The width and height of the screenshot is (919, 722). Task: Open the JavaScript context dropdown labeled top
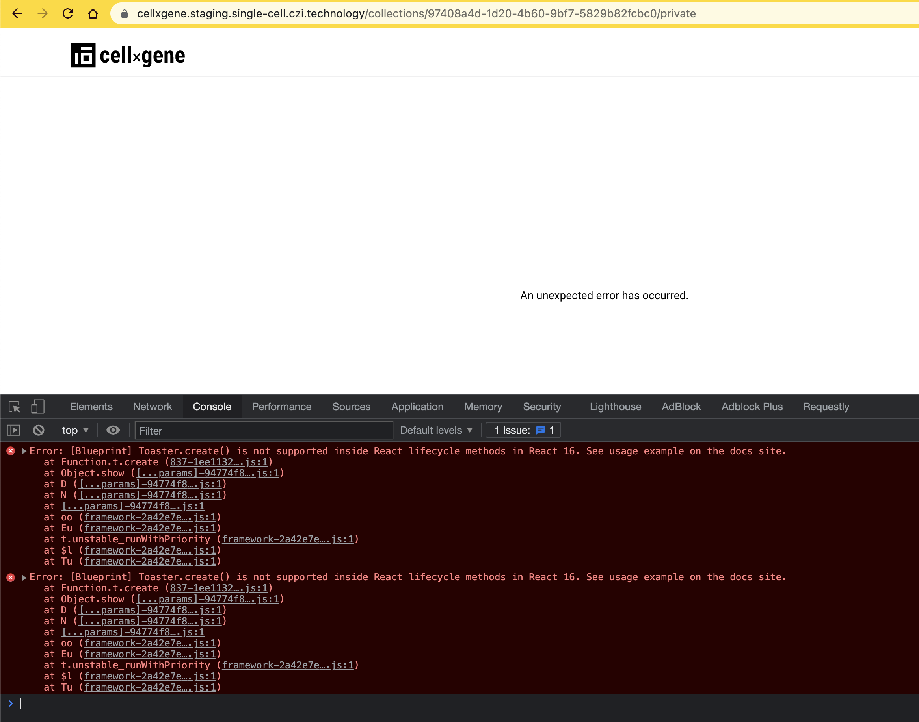(x=75, y=430)
